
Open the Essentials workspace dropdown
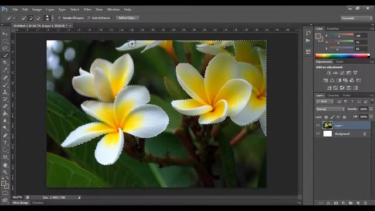click(x=357, y=18)
